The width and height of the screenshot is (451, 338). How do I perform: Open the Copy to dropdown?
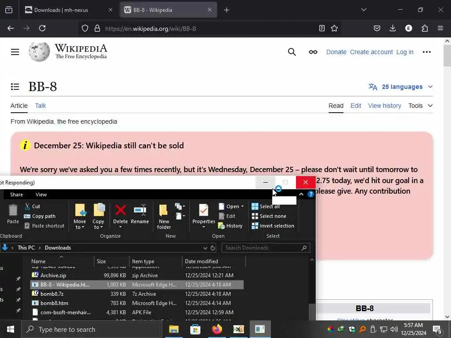click(98, 217)
